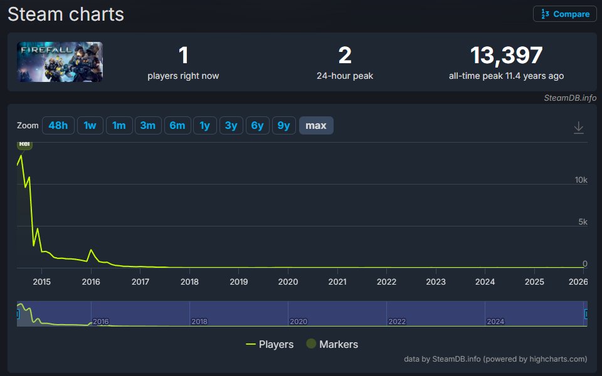The width and height of the screenshot is (602, 376).
Task: Set zoom range to 9y
Action: (x=283, y=126)
